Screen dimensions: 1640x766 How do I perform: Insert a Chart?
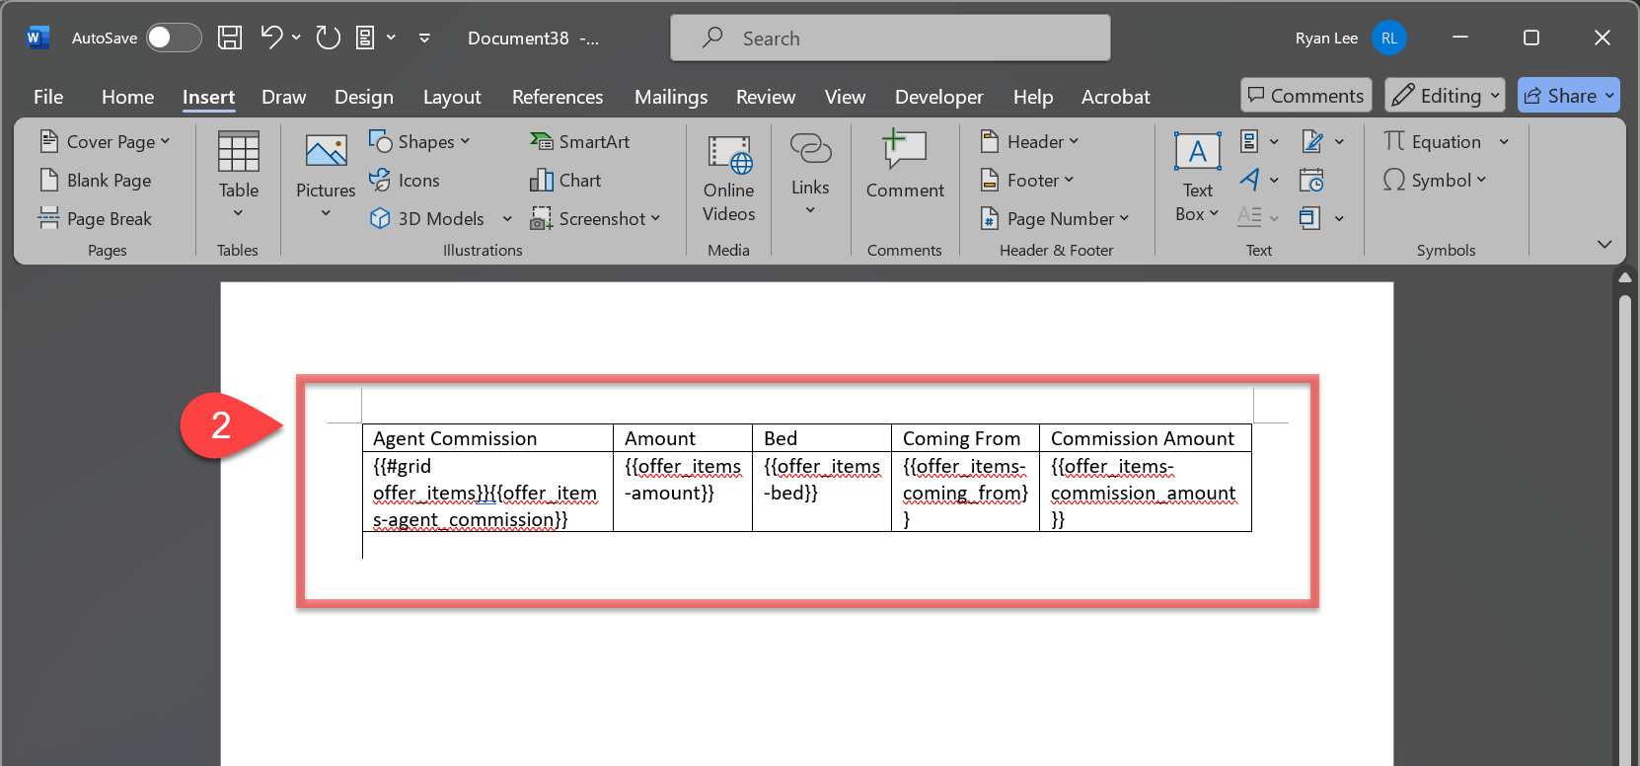coord(566,181)
